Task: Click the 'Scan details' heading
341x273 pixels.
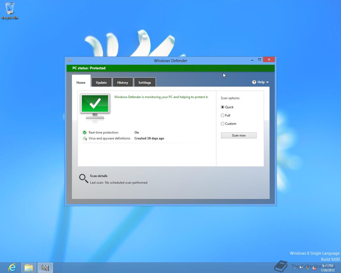Action: click(99, 176)
